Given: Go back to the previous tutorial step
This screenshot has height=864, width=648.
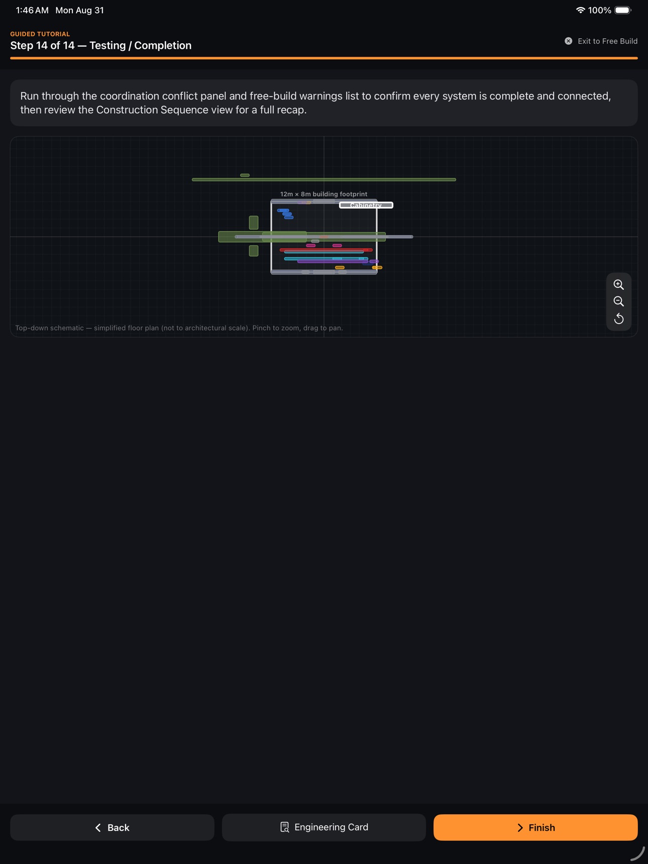Looking at the screenshot, I should (x=112, y=827).
